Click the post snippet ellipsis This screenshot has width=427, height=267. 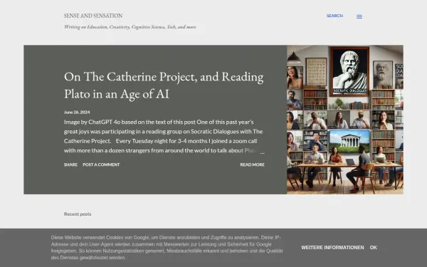point(262,152)
